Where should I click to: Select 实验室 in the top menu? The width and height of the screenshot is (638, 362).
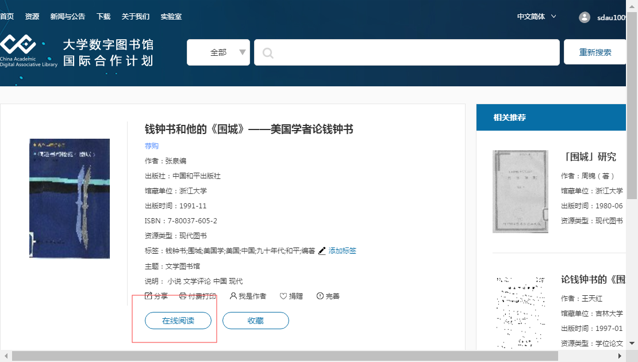(x=171, y=16)
